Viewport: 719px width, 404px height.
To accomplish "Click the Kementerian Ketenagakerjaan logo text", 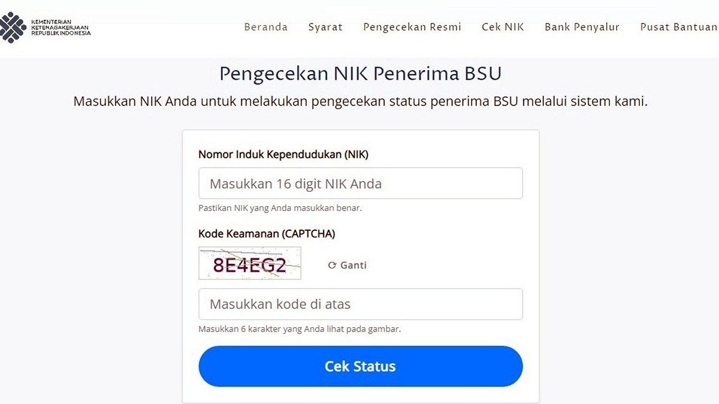I will tap(61, 28).
